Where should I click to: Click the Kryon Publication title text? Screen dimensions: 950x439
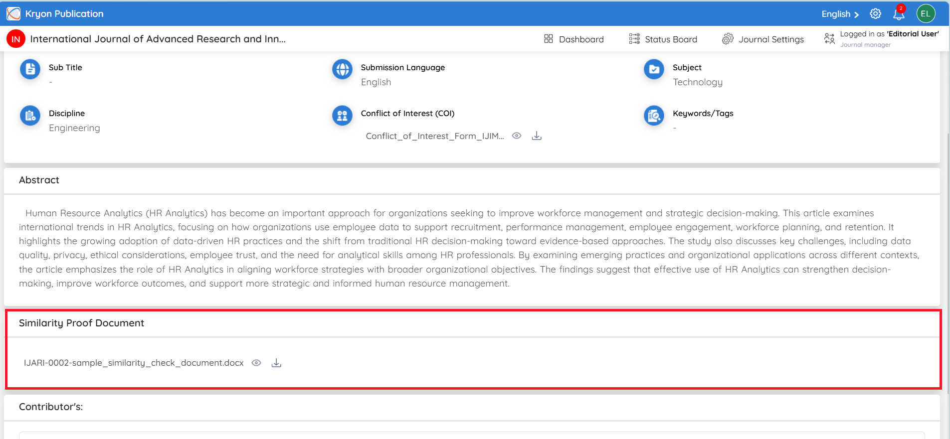[x=64, y=14]
